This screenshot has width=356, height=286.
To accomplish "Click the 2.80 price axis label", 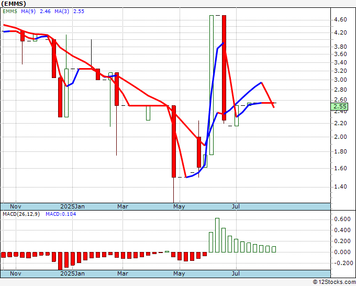I will (340, 90).
